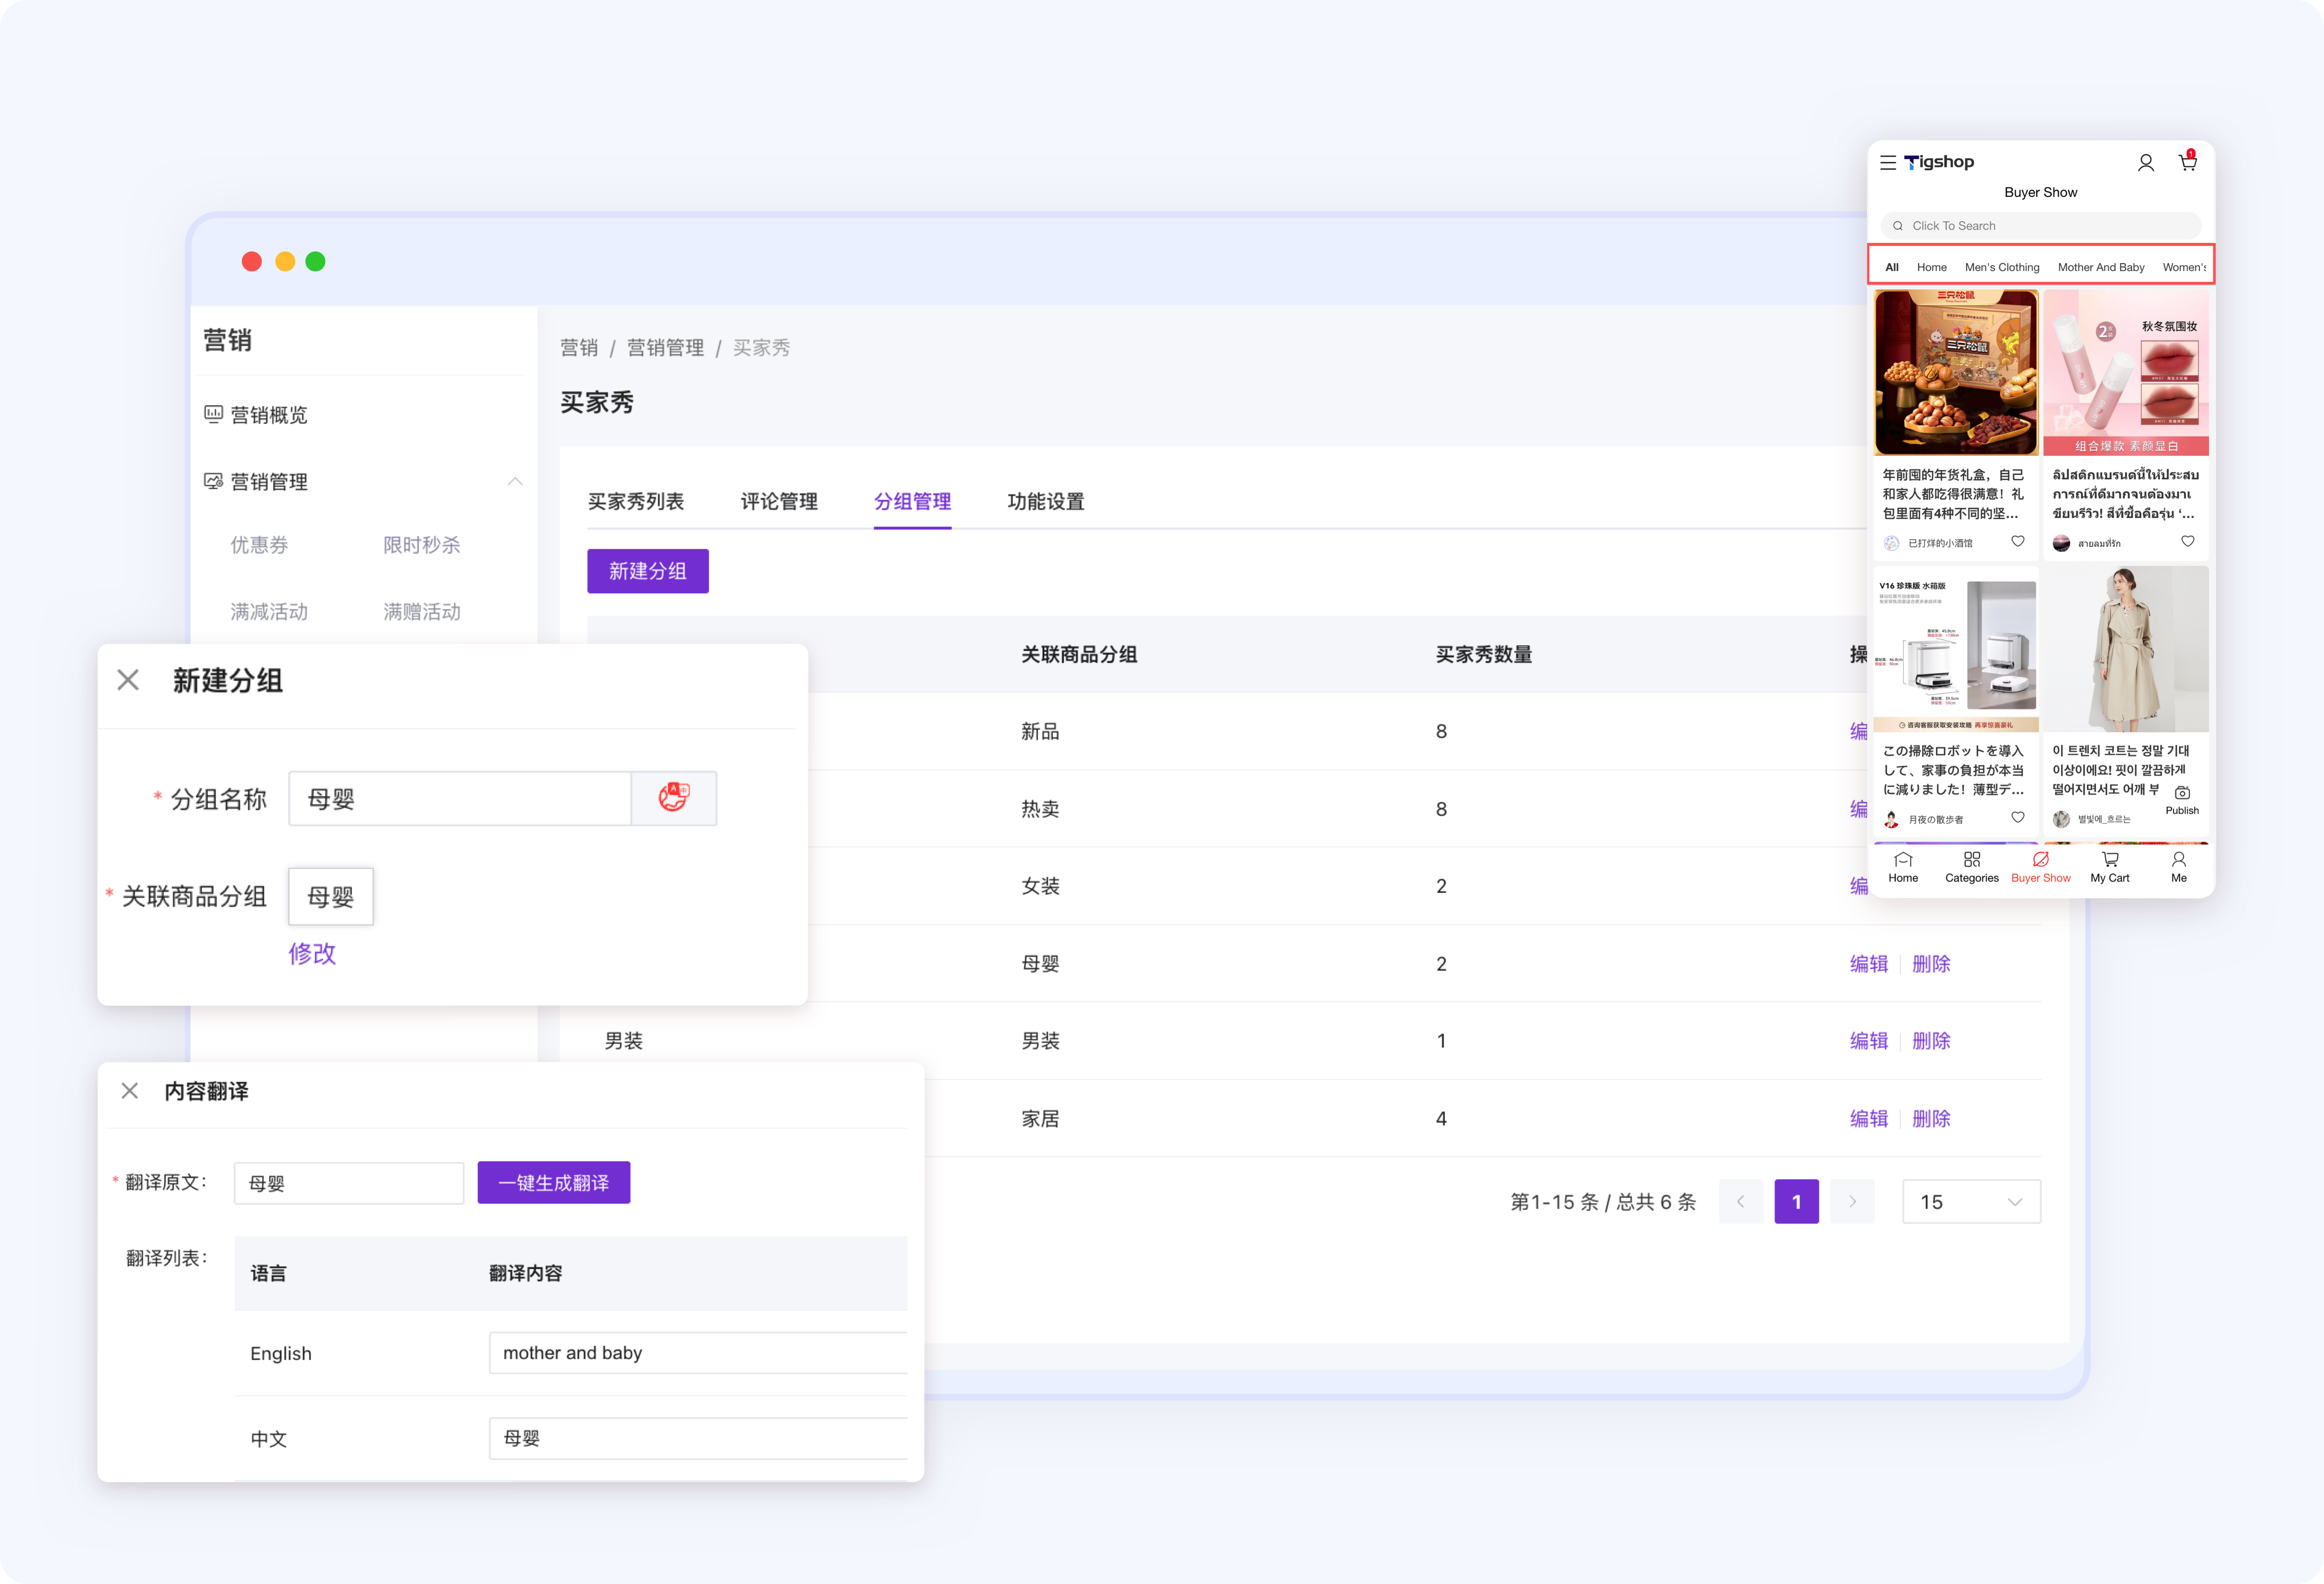The image size is (2324, 1584).
Task: Click the translate icon beside the 分组名称 input
Action: pos(674,798)
